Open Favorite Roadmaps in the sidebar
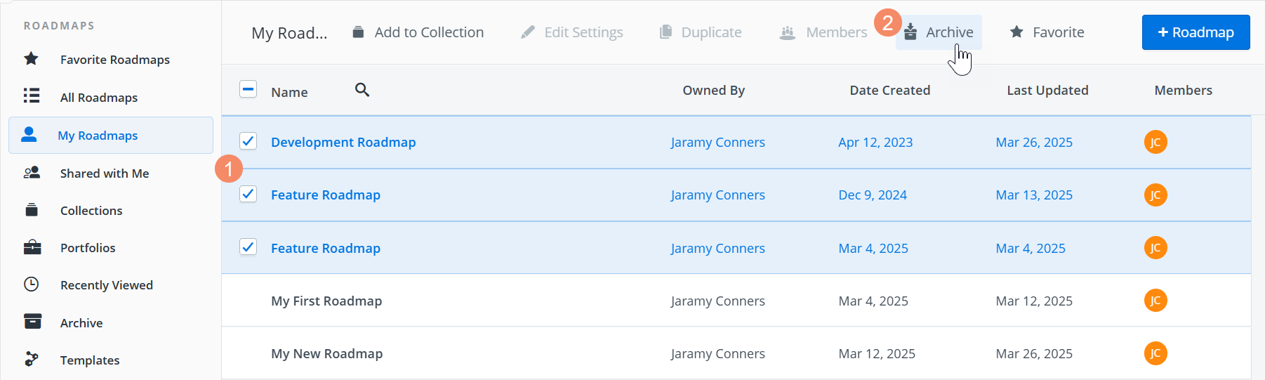Viewport: 1265px width, 380px height. tap(114, 60)
